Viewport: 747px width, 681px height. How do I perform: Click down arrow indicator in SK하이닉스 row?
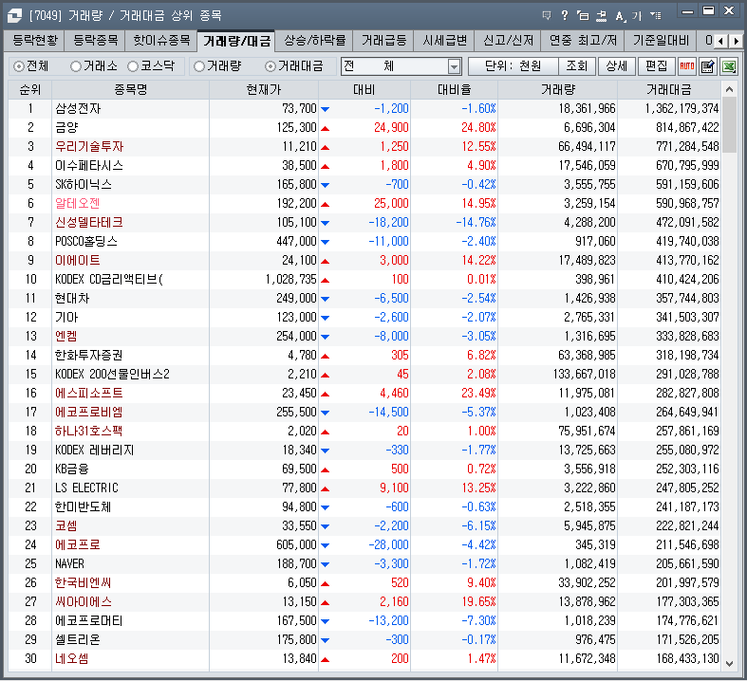coord(325,185)
